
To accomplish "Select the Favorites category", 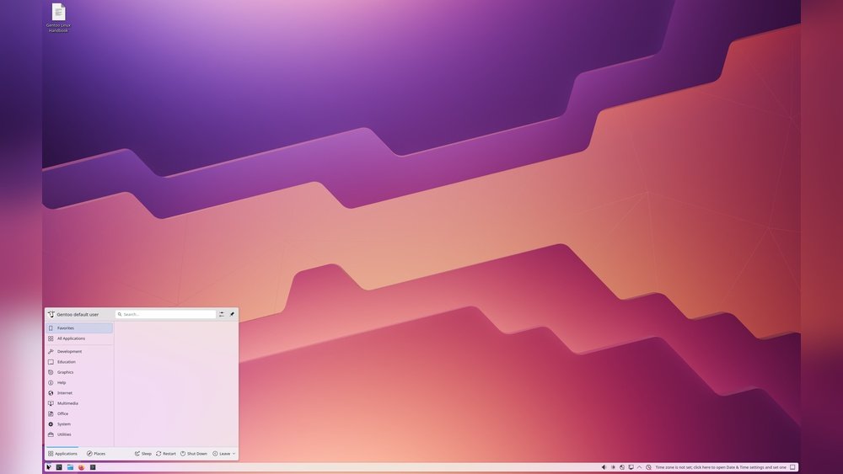I will pyautogui.click(x=79, y=328).
